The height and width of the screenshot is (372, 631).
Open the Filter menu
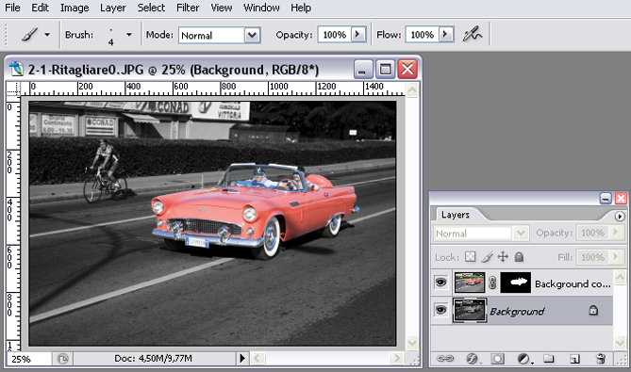click(x=188, y=8)
